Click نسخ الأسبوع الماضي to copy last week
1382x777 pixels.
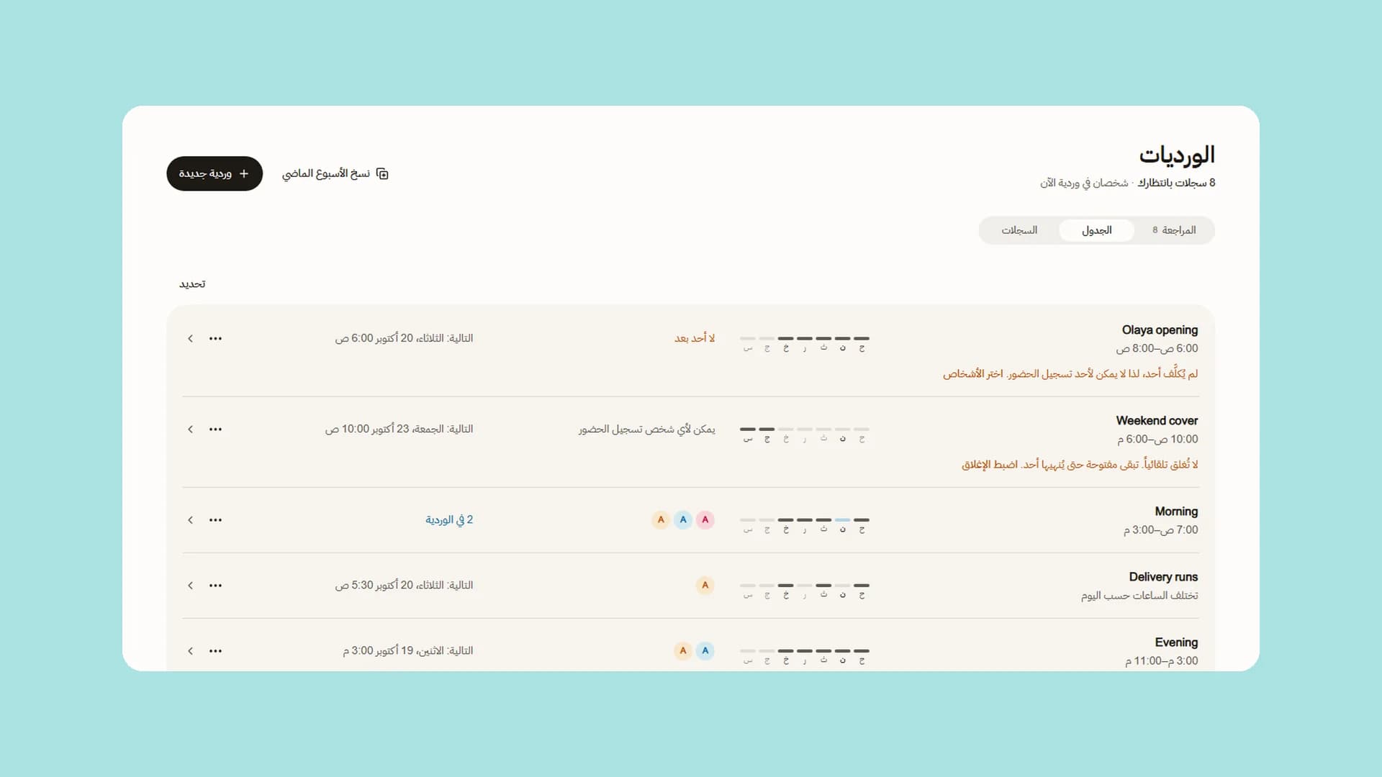click(335, 173)
